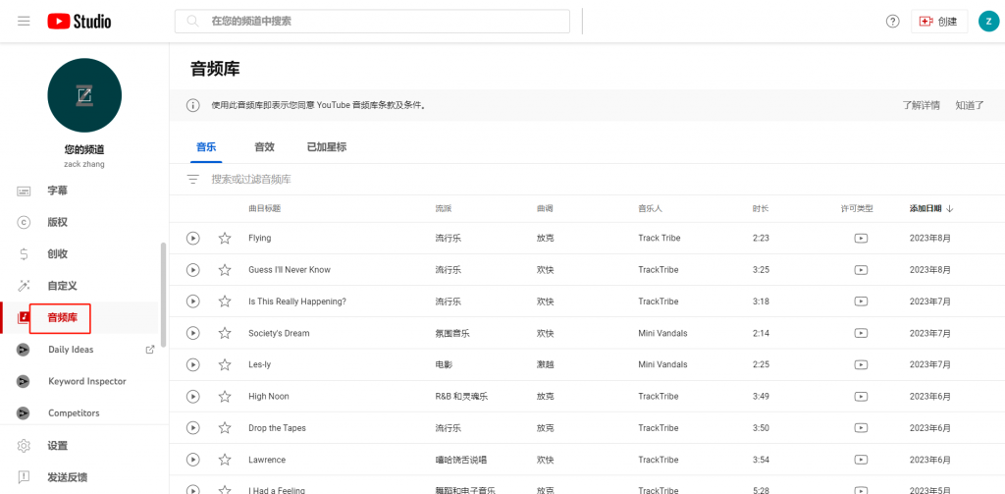Star the track Is This Really Happening?
Screen dimensions: 1005x494
pyautogui.click(x=225, y=301)
